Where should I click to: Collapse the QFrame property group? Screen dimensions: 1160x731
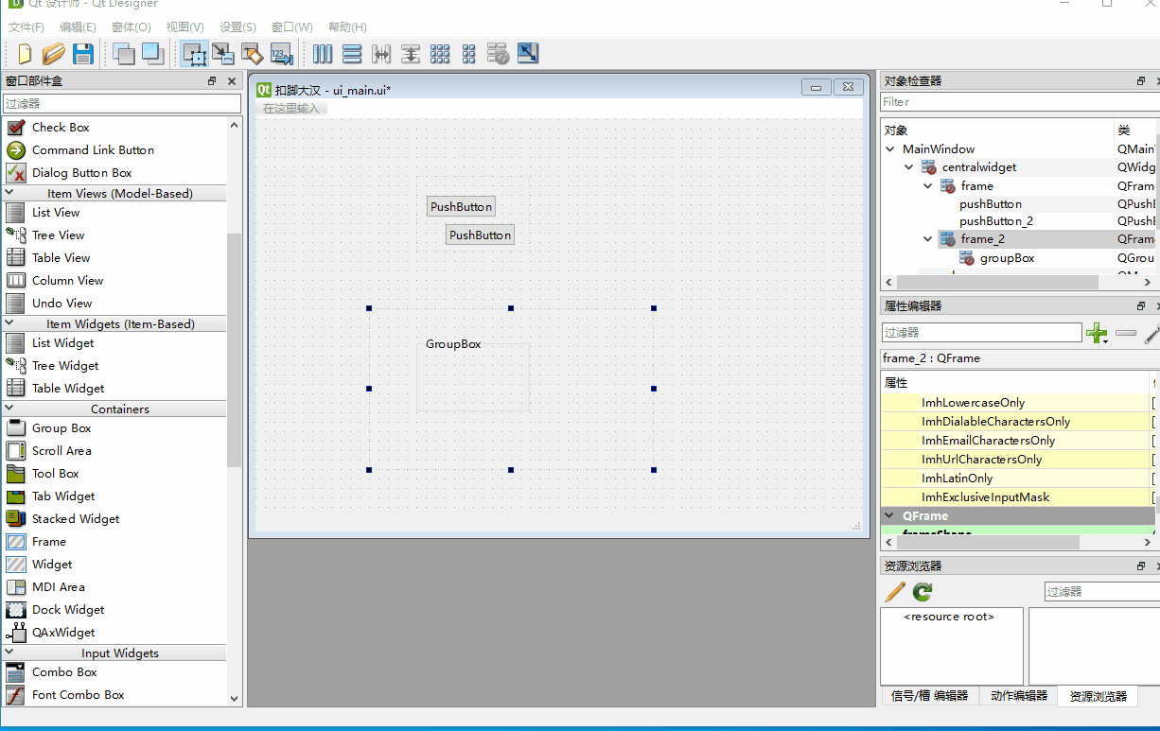point(890,515)
